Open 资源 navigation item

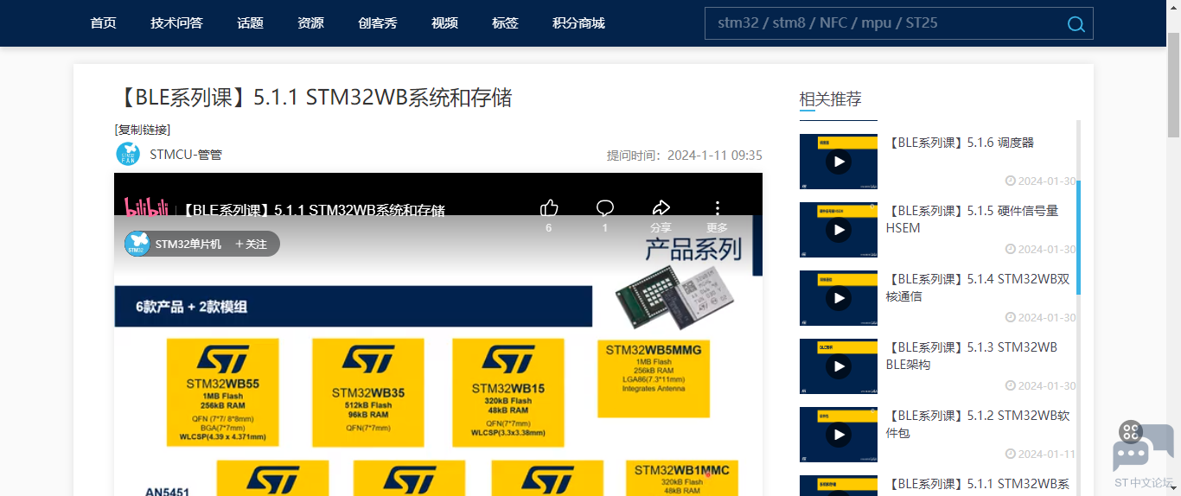click(x=310, y=23)
